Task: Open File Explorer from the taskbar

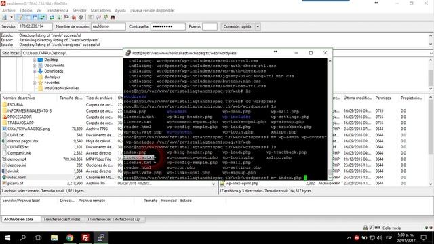Action: pos(54,238)
